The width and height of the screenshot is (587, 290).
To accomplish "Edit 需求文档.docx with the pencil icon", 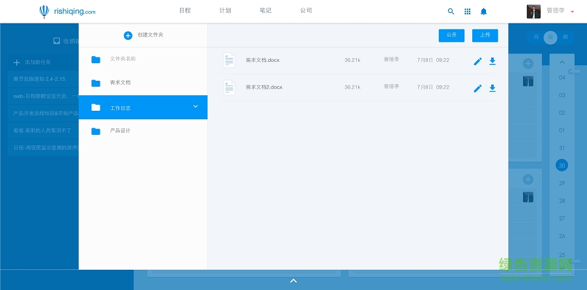I will [477, 61].
